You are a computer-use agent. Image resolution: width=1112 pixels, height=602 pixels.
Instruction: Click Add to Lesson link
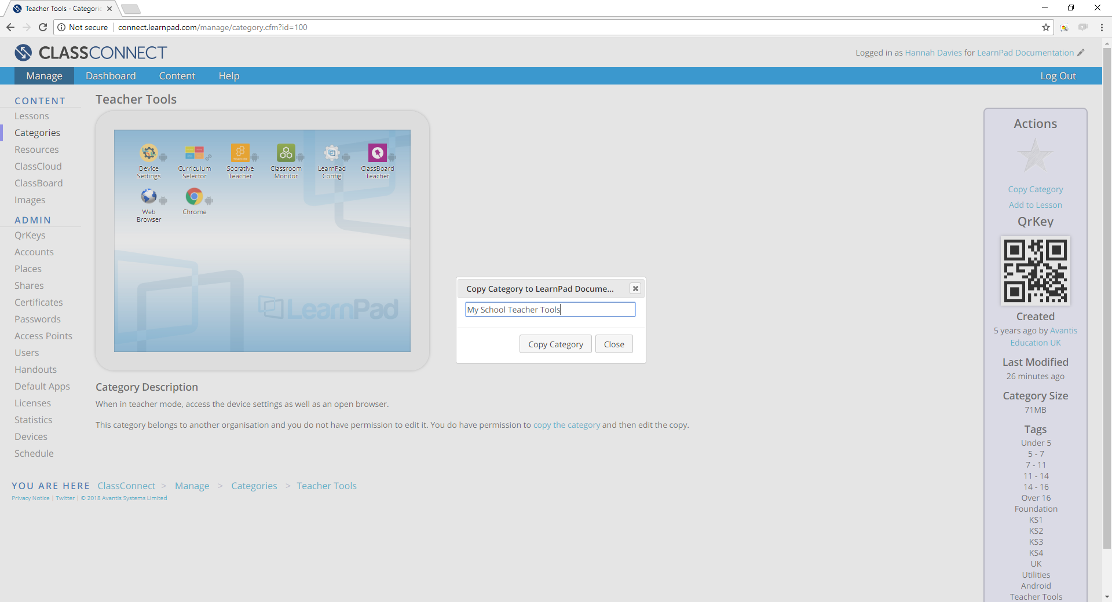(1036, 205)
